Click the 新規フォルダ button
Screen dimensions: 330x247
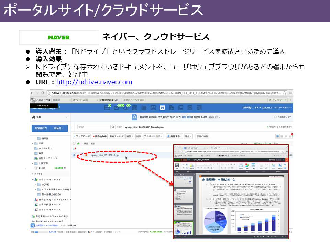(x=117, y=136)
